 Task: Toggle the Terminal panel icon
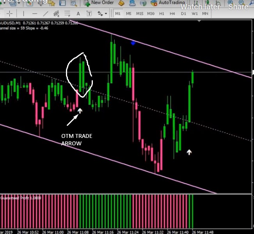pyautogui.click(x=62, y=3)
